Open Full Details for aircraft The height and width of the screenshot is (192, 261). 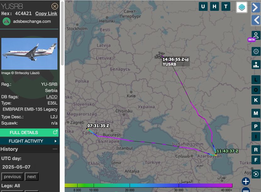[29, 133]
